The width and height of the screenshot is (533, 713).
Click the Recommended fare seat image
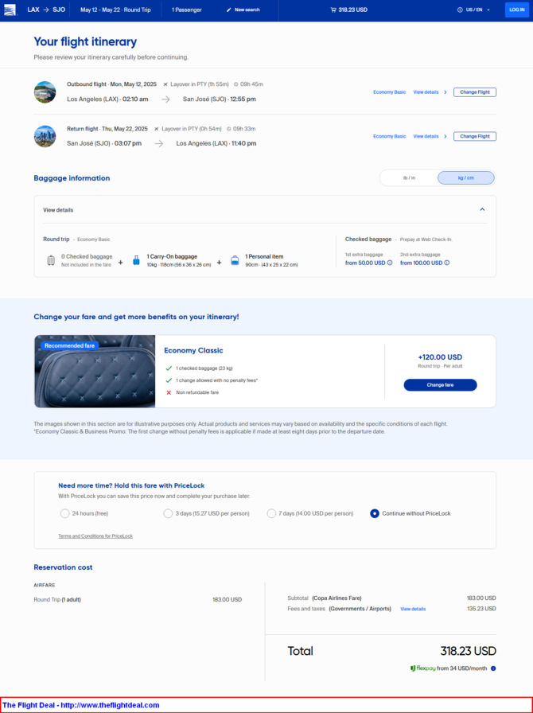pyautogui.click(x=95, y=372)
